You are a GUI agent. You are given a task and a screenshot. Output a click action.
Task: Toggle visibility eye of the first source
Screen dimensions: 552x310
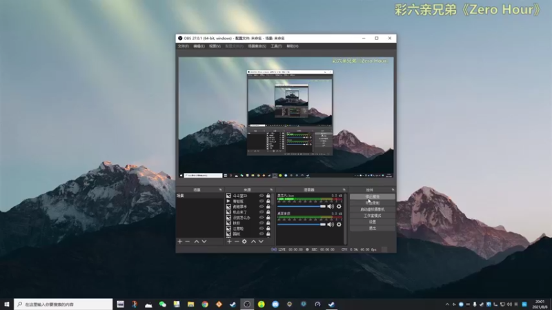pyautogui.click(x=262, y=196)
